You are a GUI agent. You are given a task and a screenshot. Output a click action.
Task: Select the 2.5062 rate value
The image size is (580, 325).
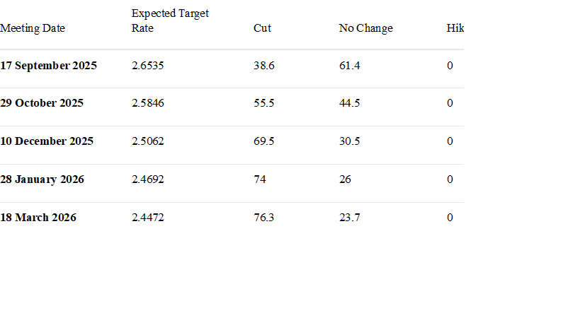click(148, 141)
